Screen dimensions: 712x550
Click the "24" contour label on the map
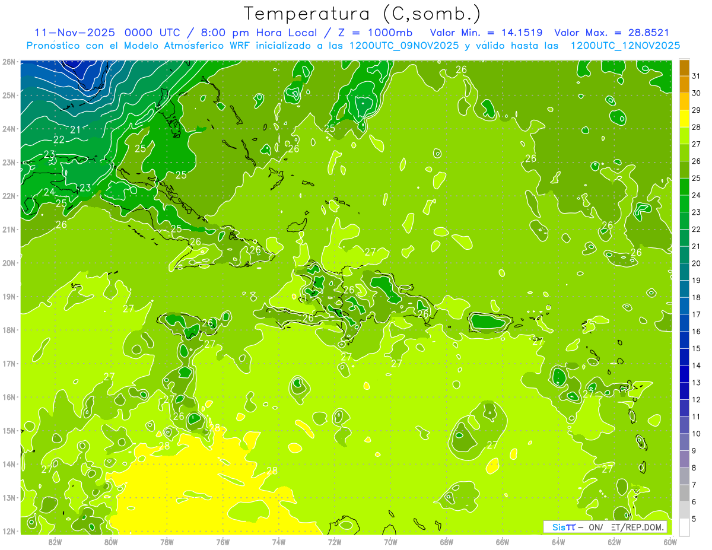coord(49,192)
